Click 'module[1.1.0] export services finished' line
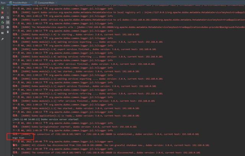This screenshot has height=156, width=245. pyautogui.click(x=84, y=49)
